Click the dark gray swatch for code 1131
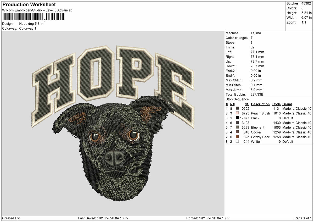The width and height of the screenshot is (314, 222). click(x=237, y=108)
